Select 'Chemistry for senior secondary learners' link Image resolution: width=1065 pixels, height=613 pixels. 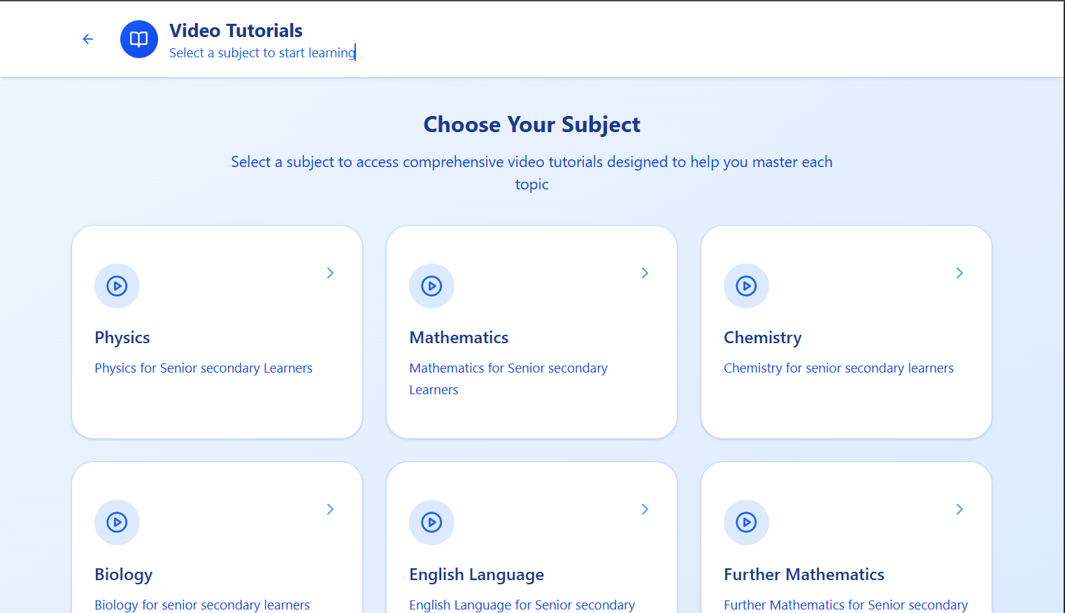[x=838, y=368]
